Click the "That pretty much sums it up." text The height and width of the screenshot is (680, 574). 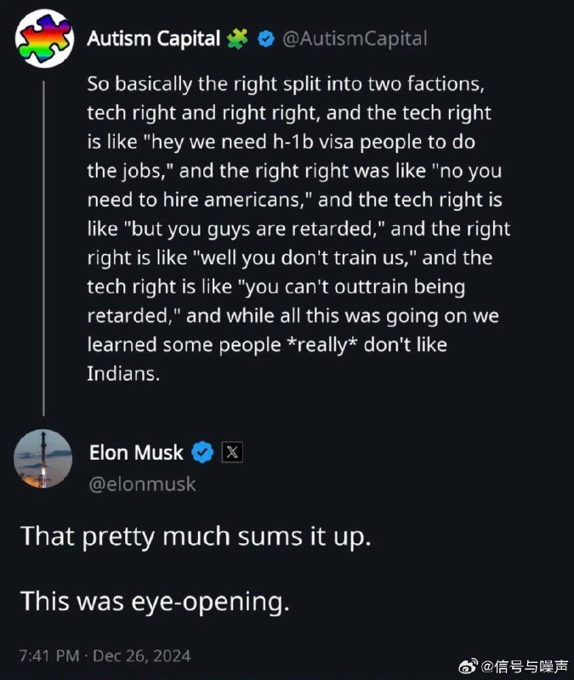click(196, 537)
